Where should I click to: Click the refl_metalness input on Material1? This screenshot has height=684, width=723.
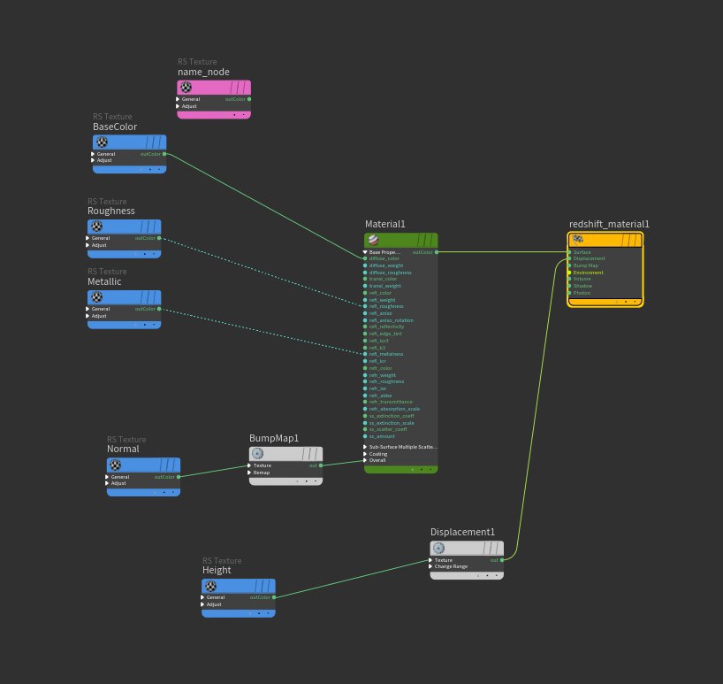click(x=365, y=354)
